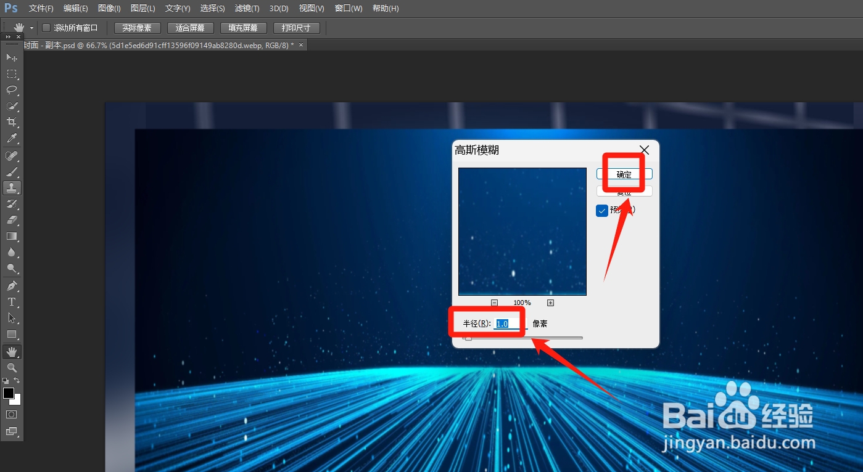Select the Move tool

12,57
